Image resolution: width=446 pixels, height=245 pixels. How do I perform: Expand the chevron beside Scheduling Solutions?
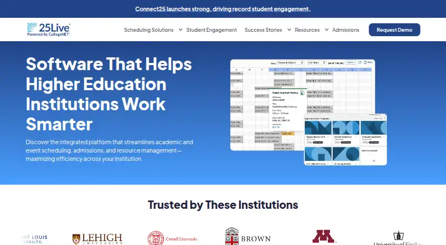pyautogui.click(x=180, y=30)
